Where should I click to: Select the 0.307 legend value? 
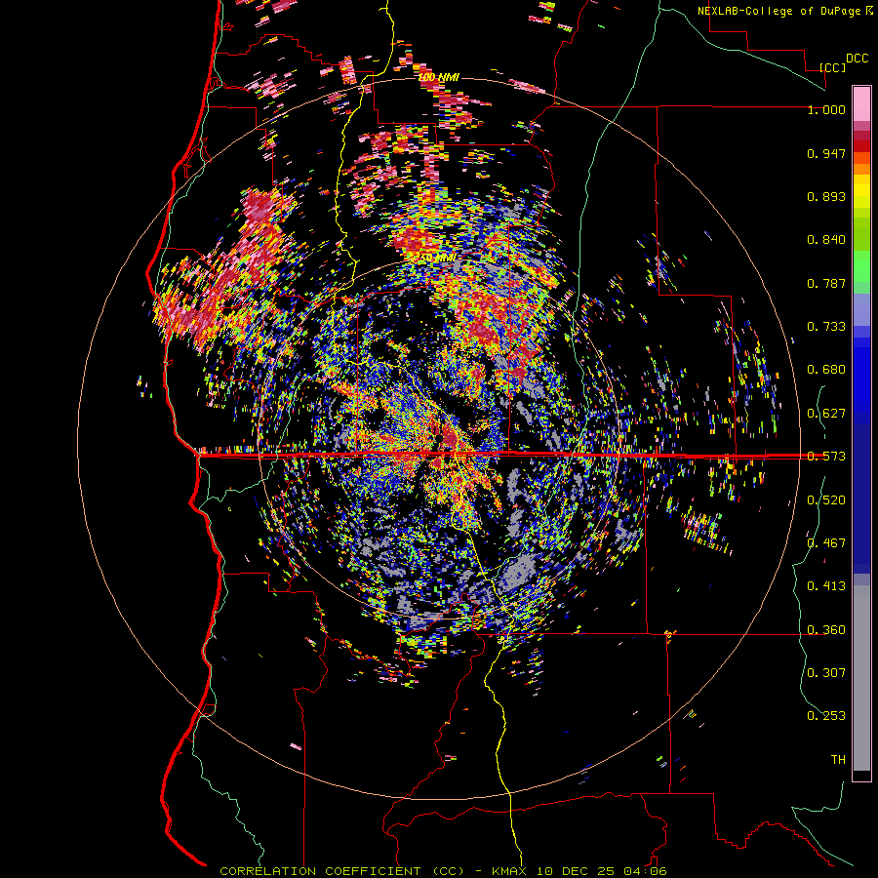click(x=826, y=672)
